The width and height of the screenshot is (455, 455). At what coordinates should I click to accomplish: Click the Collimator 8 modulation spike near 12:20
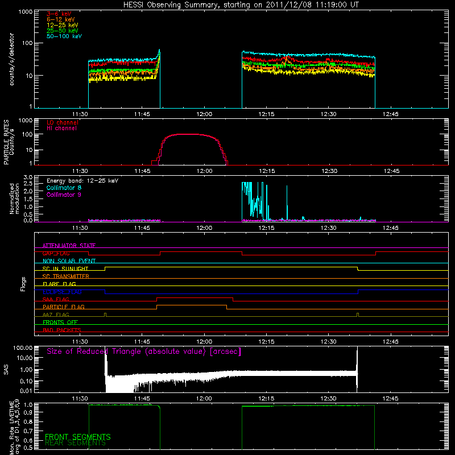(287, 202)
